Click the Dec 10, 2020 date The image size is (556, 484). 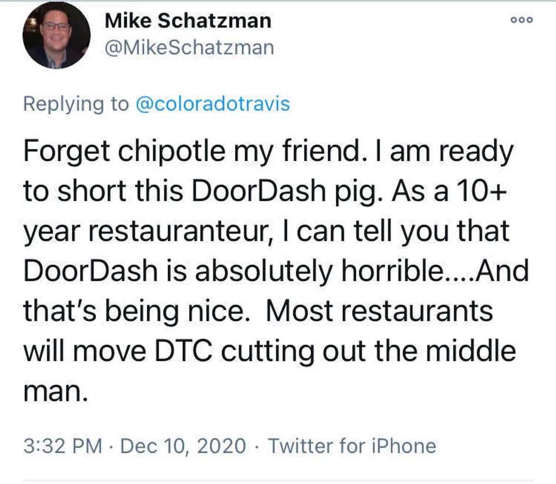coord(183,446)
